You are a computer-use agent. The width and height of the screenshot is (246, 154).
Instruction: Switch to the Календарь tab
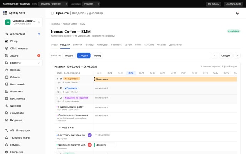pyautogui.click(x=103, y=45)
